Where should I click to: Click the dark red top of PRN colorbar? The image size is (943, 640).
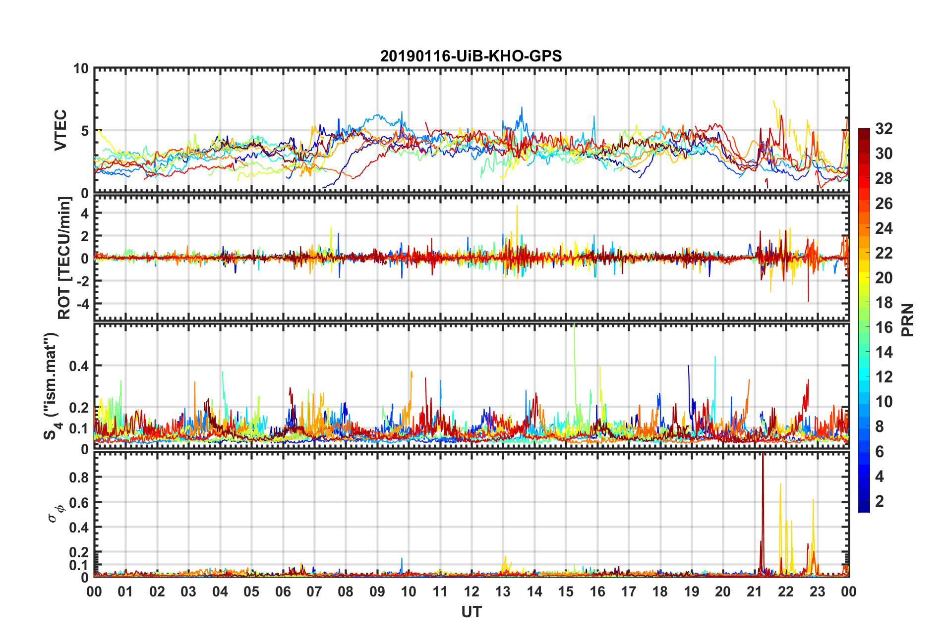coord(864,134)
